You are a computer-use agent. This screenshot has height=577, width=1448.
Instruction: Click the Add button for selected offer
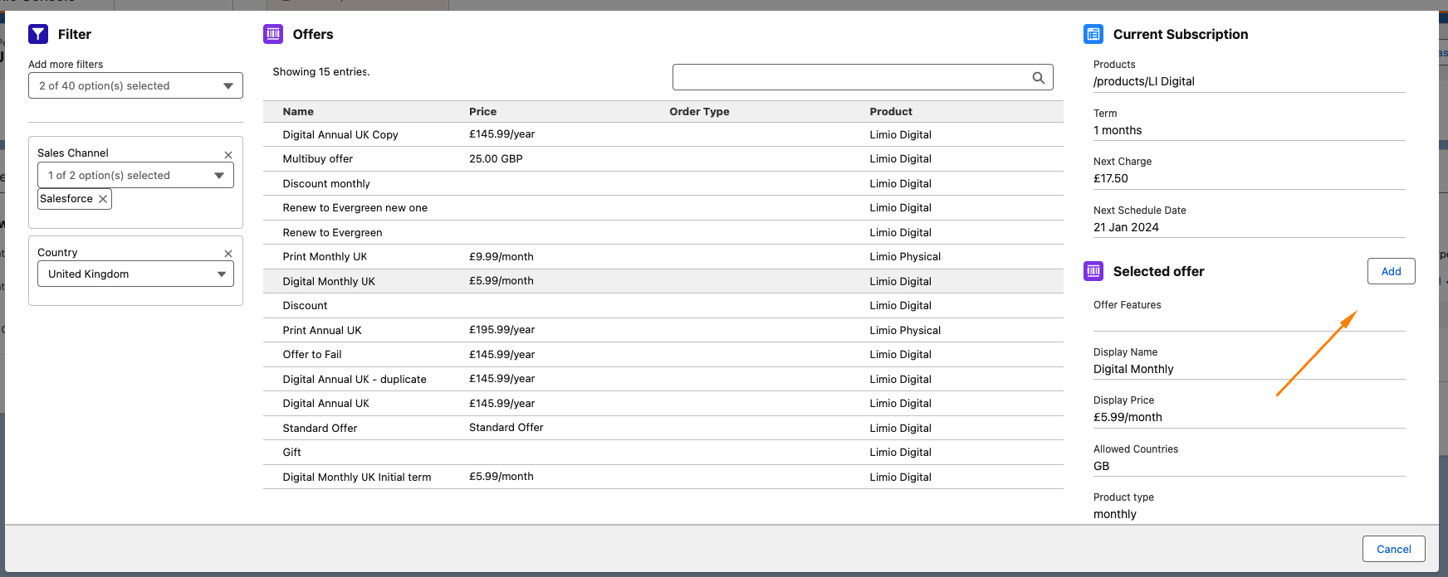tap(1391, 271)
